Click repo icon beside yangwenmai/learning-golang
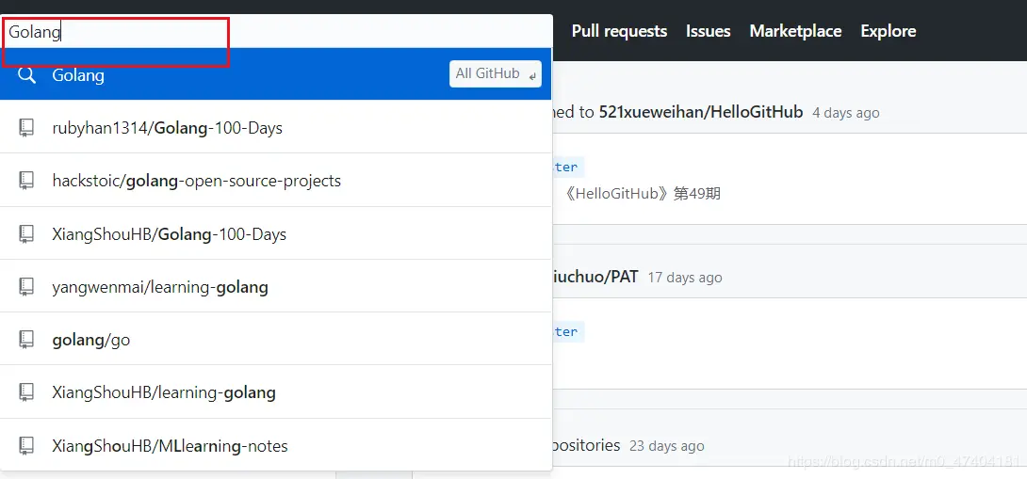 (x=26, y=287)
